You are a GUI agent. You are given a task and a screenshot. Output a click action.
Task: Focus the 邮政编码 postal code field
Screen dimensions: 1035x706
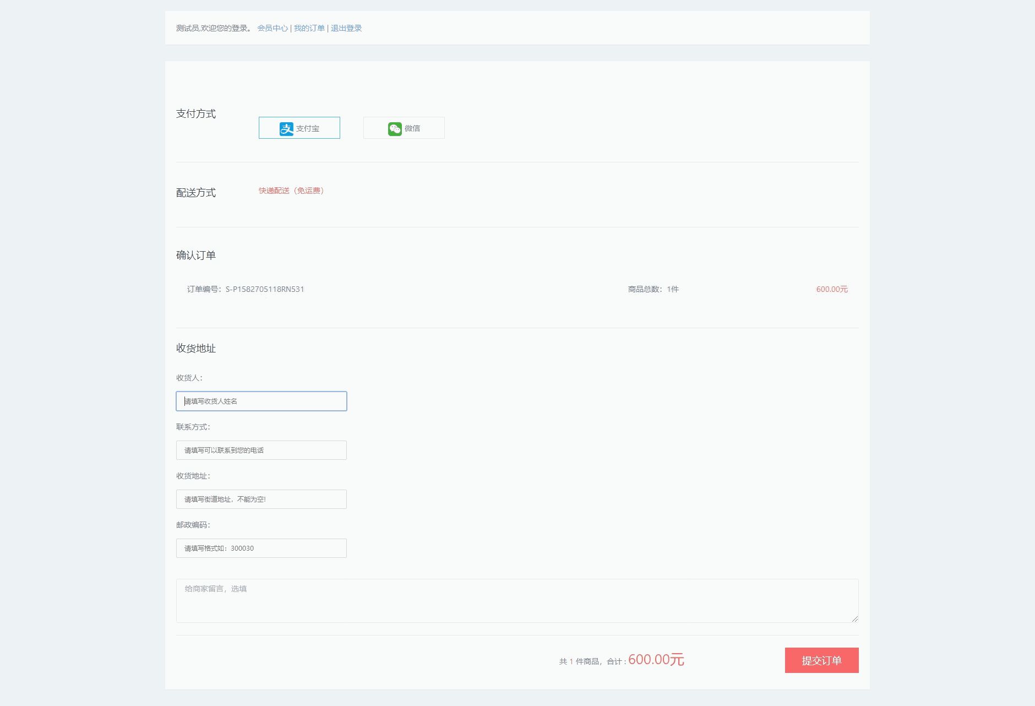coord(261,548)
